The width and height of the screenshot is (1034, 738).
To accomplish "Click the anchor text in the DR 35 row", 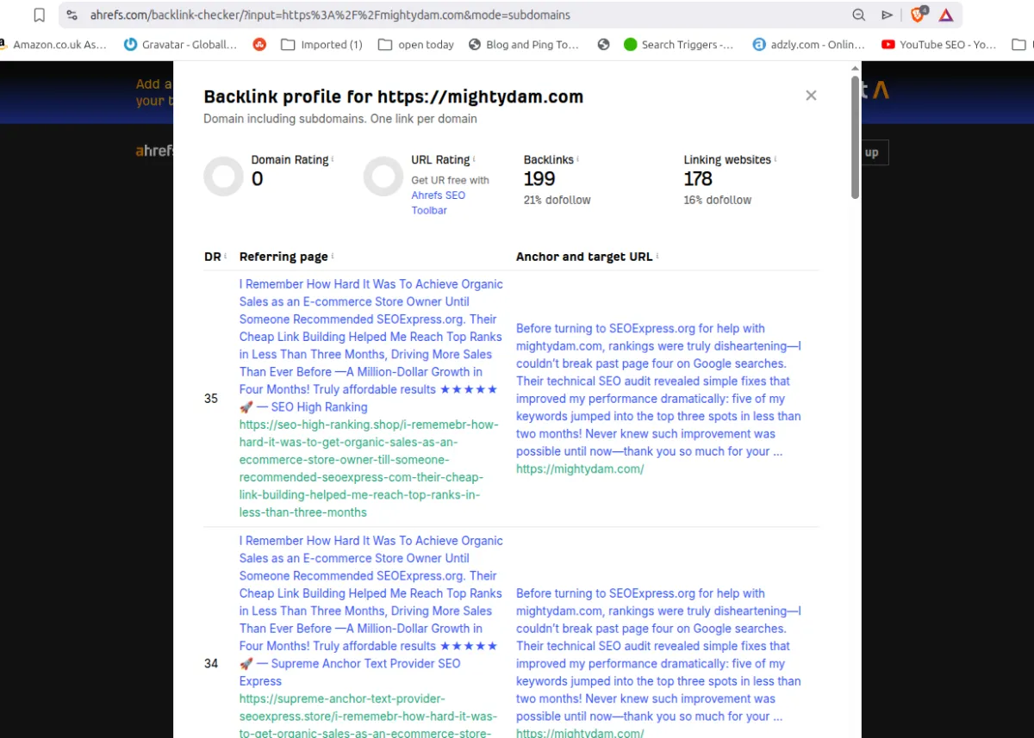I will [658, 389].
